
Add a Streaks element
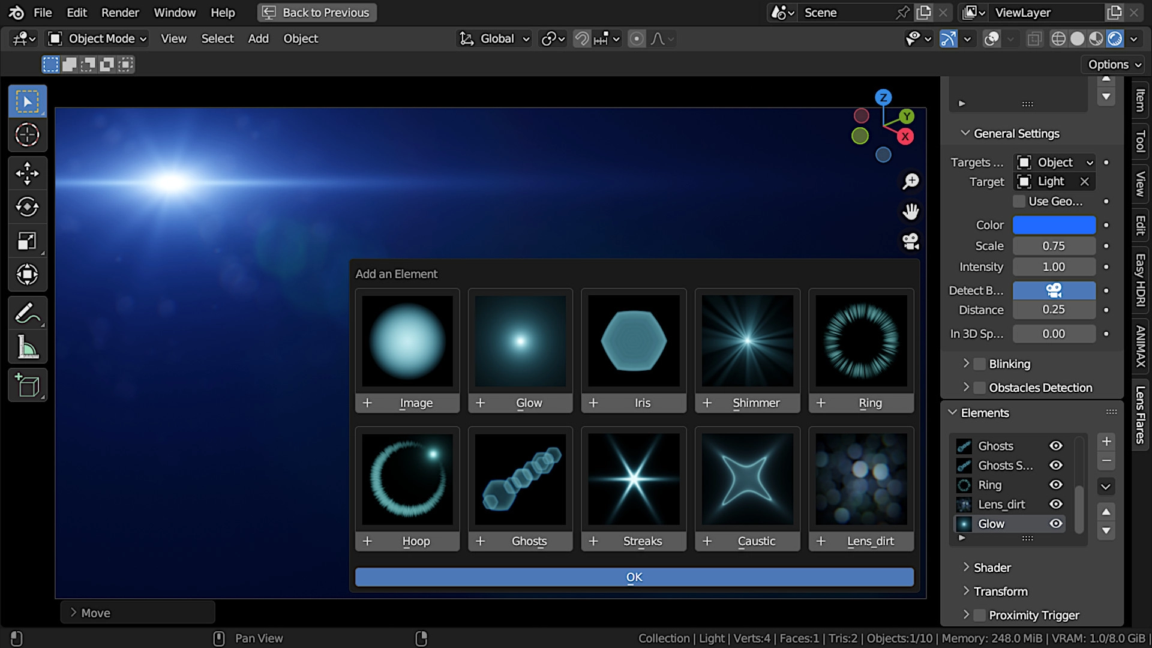634,541
